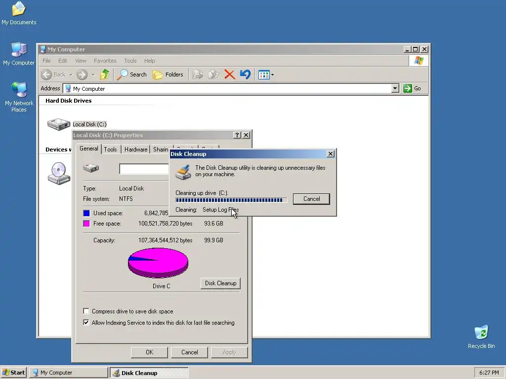This screenshot has height=379, width=506.
Task: Click the Disk Cleanup progress bar
Action: click(231, 200)
